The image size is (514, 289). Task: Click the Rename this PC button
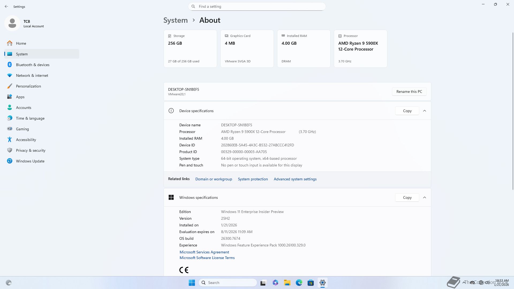(409, 92)
